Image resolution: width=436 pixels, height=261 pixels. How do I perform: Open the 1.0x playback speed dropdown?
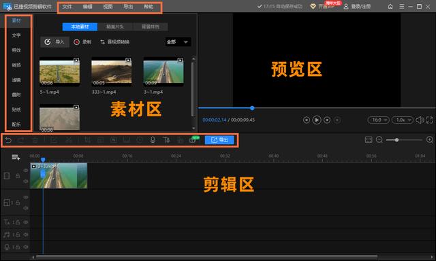pyautogui.click(x=403, y=120)
